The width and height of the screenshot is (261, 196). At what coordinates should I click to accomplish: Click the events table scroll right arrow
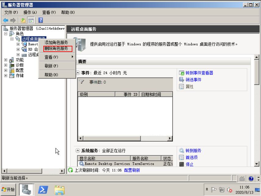tap(170, 138)
